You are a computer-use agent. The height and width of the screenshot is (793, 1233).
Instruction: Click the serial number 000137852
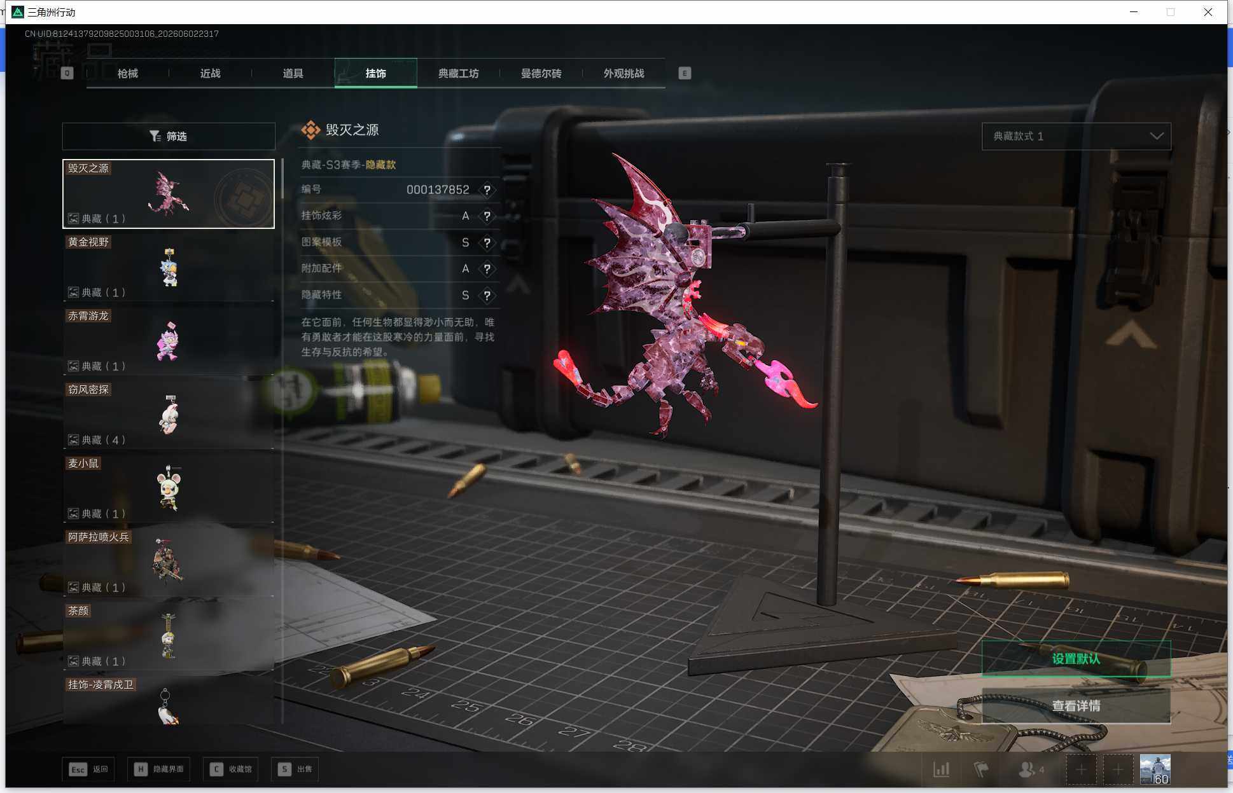tap(438, 190)
